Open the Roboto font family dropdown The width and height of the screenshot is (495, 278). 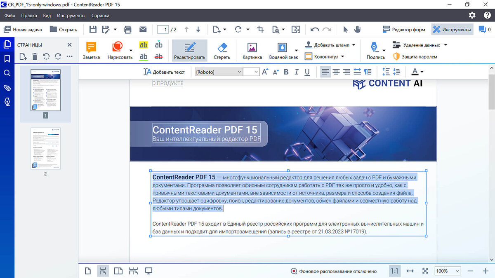239,72
